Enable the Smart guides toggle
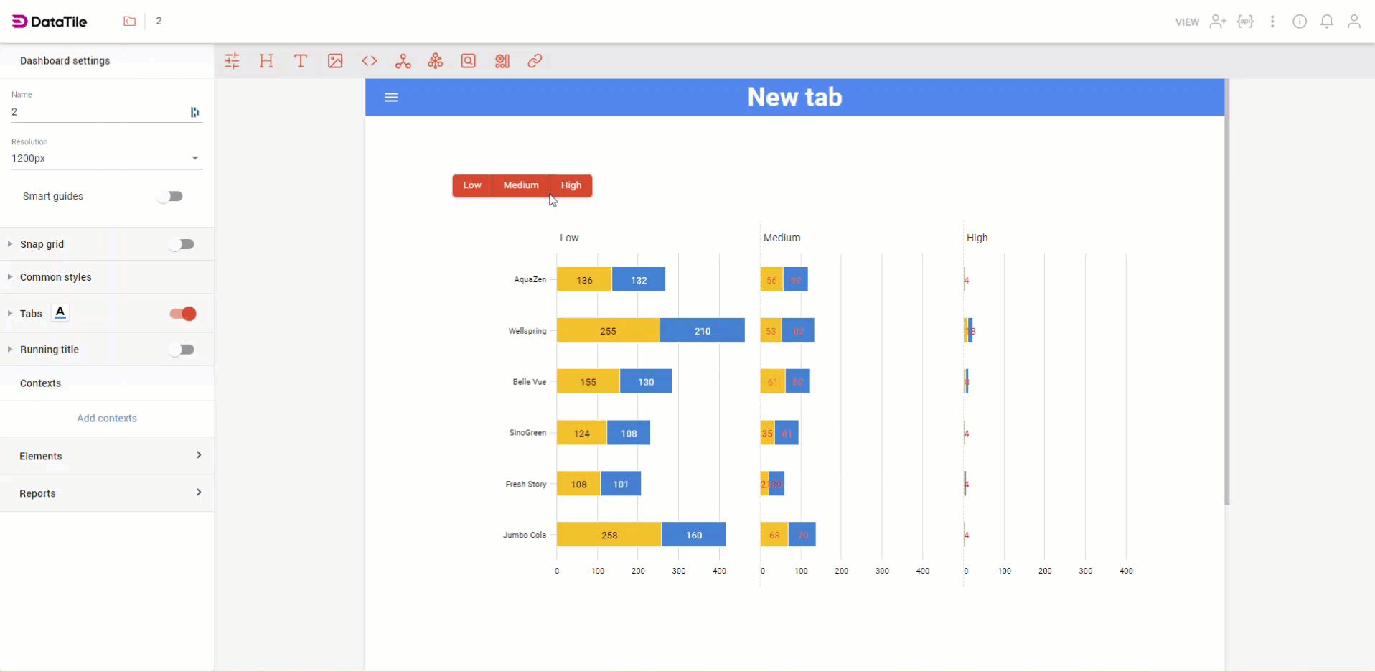The image size is (1375, 672). click(170, 196)
